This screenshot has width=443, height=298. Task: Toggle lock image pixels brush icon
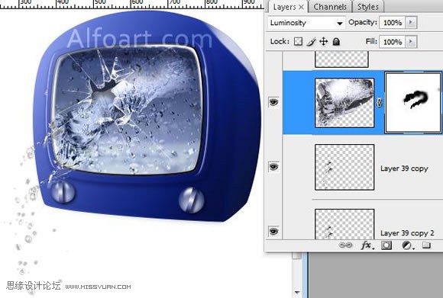[x=311, y=42]
